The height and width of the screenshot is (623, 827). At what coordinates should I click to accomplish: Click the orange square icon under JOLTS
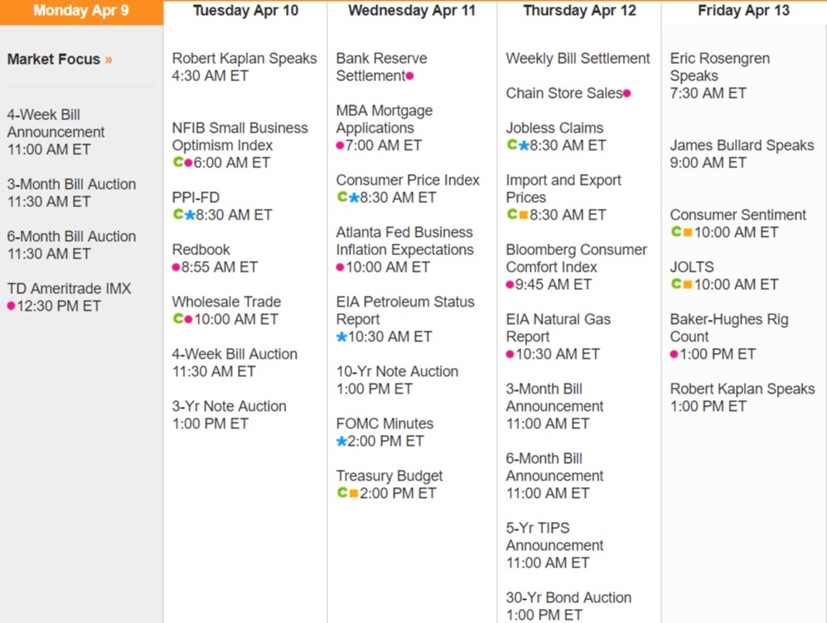[687, 285]
